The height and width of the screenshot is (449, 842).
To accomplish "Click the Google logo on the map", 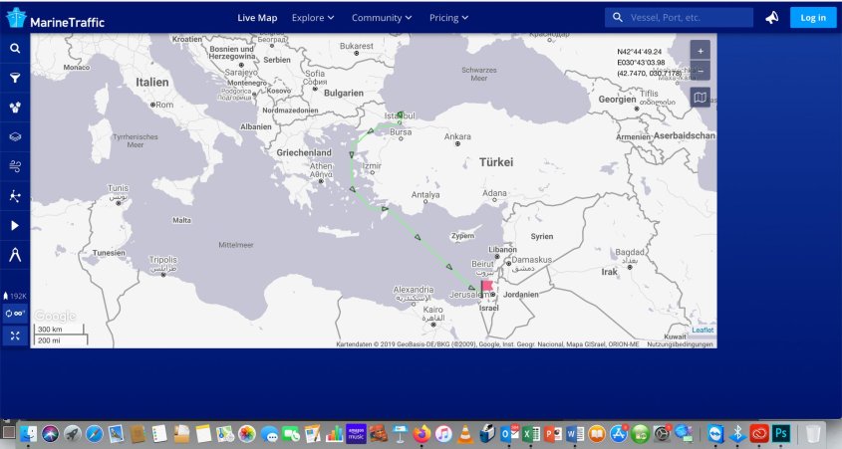I will (x=56, y=316).
